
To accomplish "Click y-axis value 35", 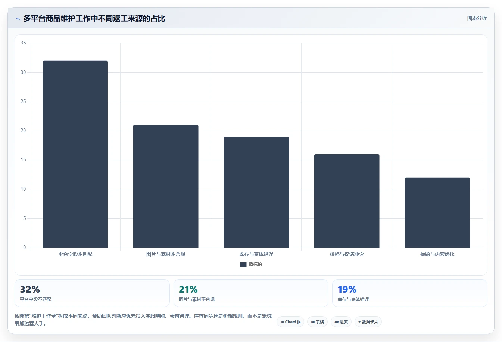I will (23, 43).
